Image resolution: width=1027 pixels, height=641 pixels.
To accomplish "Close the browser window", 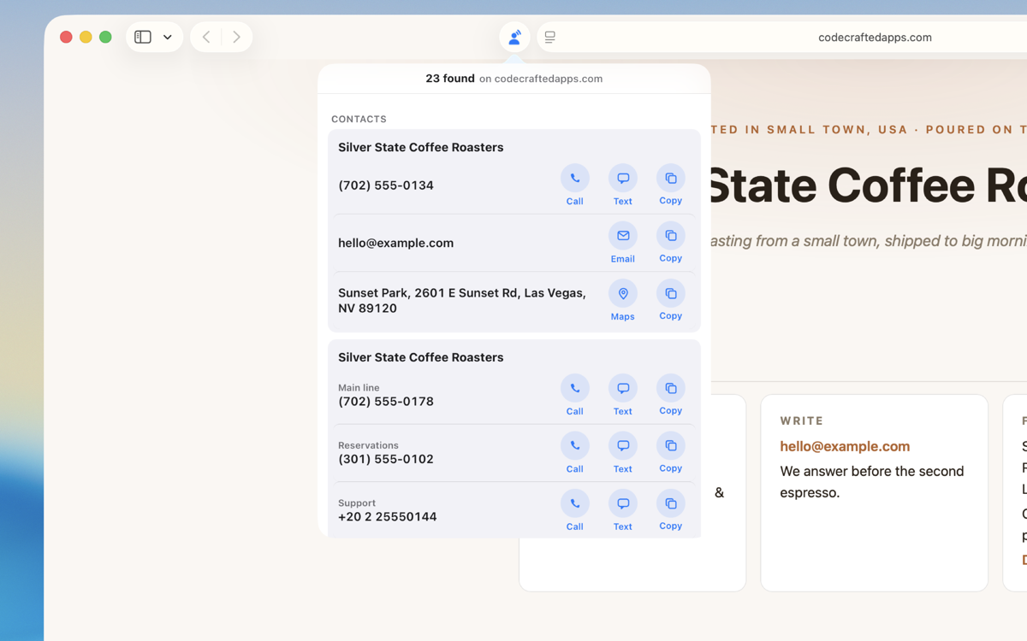I will (x=66, y=38).
